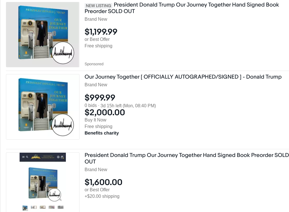
Task: Select the middle small thumbnail under third listing
Action: click(43, 207)
